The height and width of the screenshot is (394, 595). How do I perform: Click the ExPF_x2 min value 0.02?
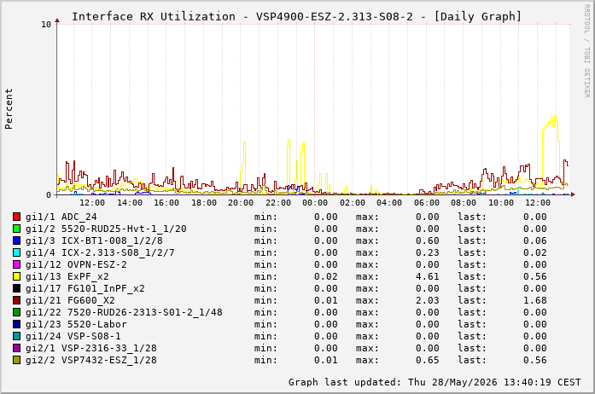(x=326, y=276)
